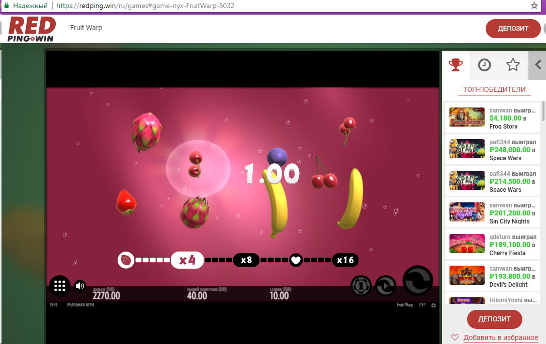546x344 pixels.
Task: Open the Cherry Fiesta thumbnail
Action: (x=467, y=244)
